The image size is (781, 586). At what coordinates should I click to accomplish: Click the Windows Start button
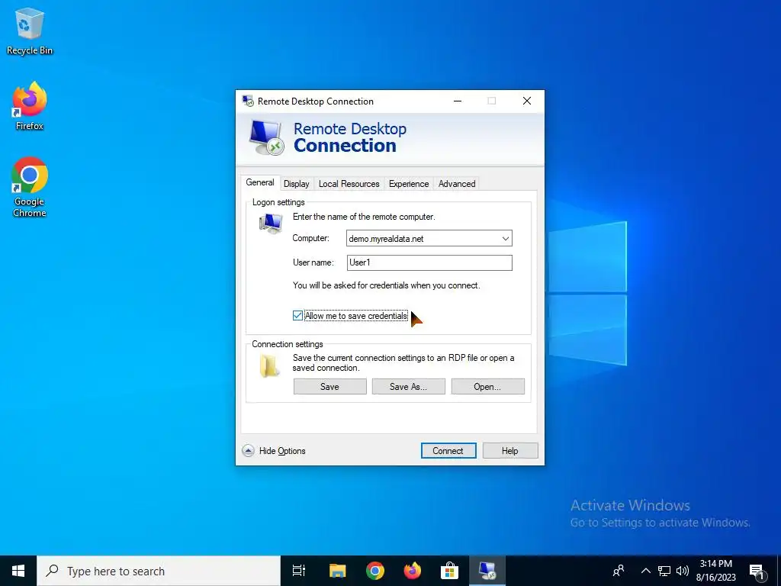point(18,571)
